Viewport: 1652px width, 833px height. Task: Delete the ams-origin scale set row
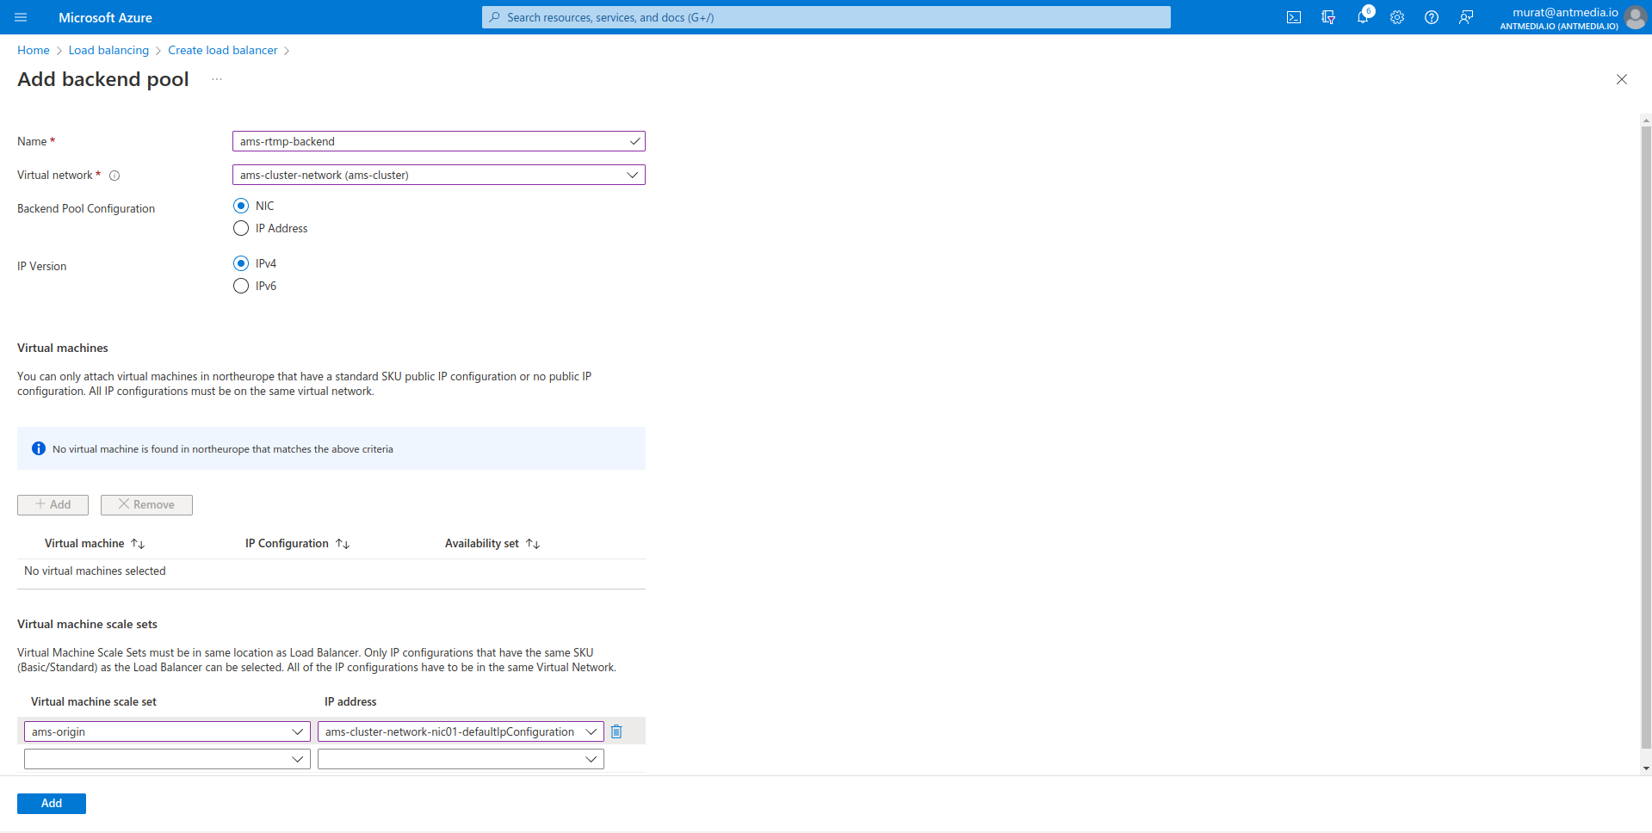(x=616, y=731)
